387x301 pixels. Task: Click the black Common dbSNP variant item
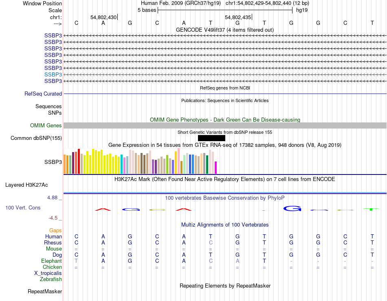(211, 138)
